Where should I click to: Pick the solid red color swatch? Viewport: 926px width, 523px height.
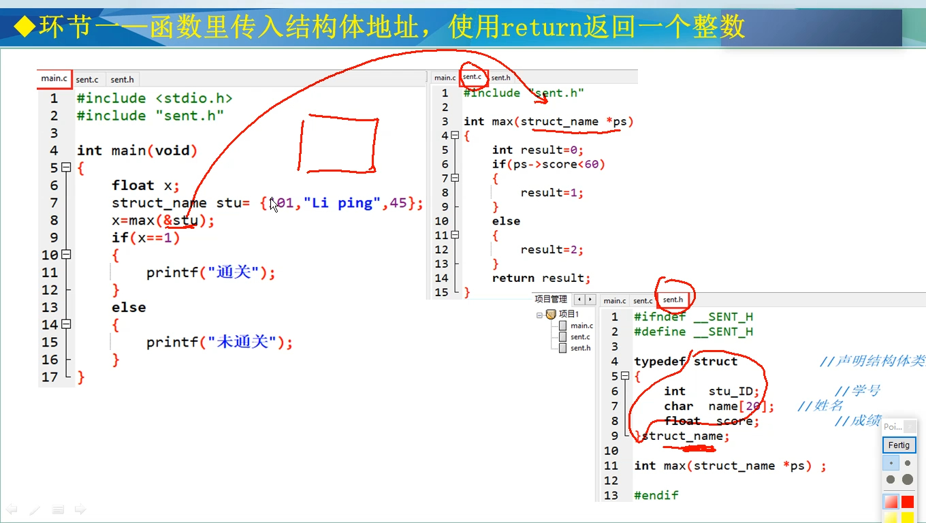tap(908, 501)
